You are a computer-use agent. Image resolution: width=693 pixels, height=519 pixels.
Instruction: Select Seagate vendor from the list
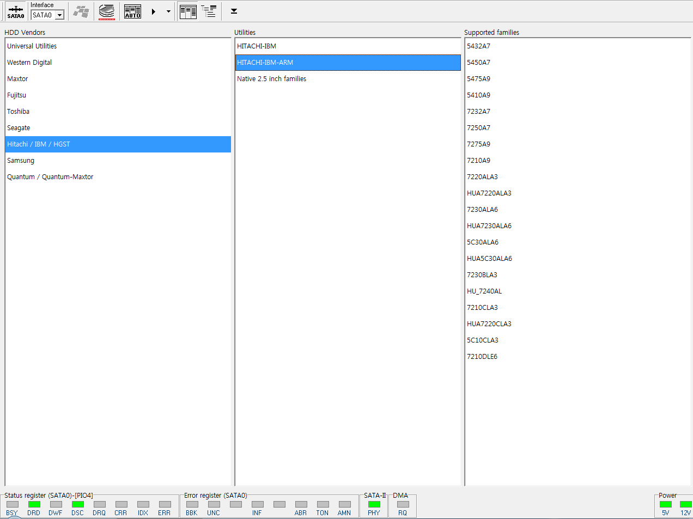19,128
